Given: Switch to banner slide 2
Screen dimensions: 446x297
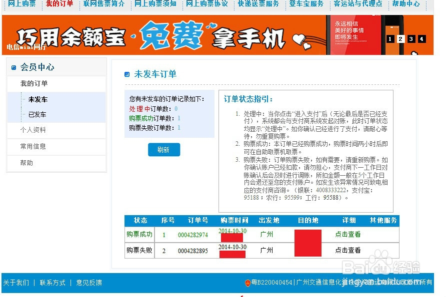Looking at the screenshot, I should coord(400,38).
